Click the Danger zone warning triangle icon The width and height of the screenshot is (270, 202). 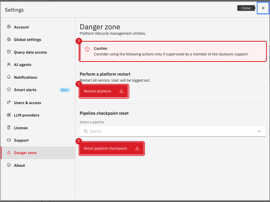point(9,152)
